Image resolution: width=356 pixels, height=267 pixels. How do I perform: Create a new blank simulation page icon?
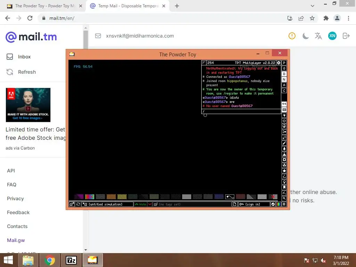[x=235, y=204]
